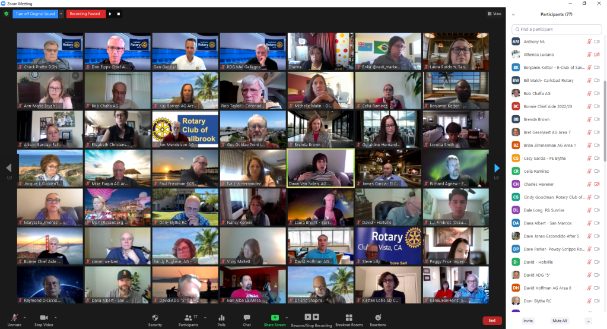Open the Security shield menu
Image resolution: width=607 pixels, height=329 pixels.
pos(155,320)
